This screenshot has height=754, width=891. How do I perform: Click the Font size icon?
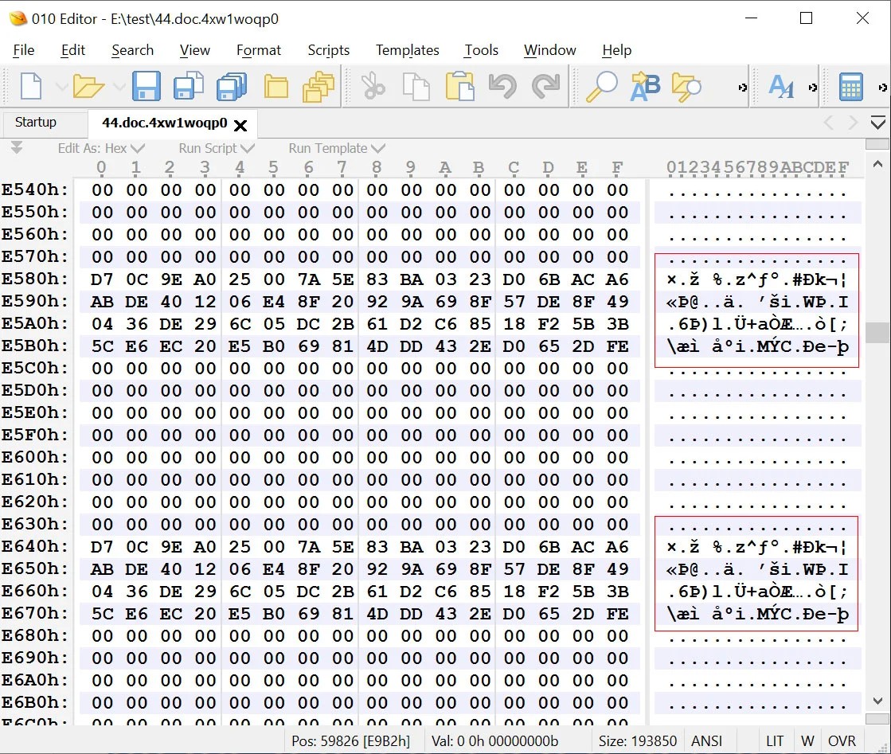[781, 86]
